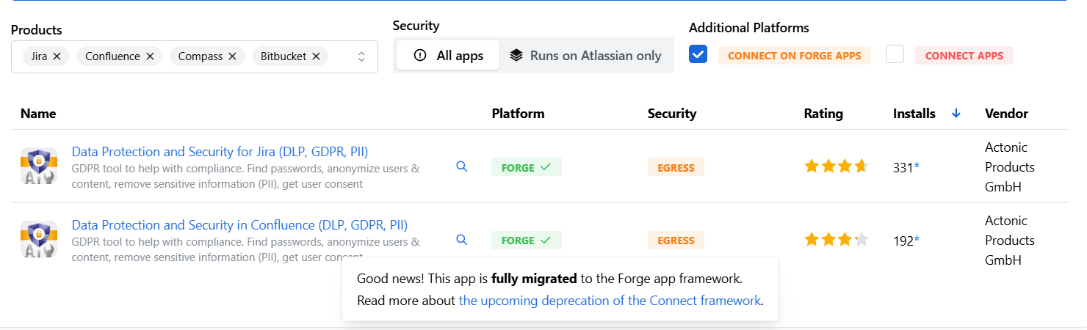Remove the Confluence product tag
This screenshot has height=330, width=1087.
pos(150,56)
